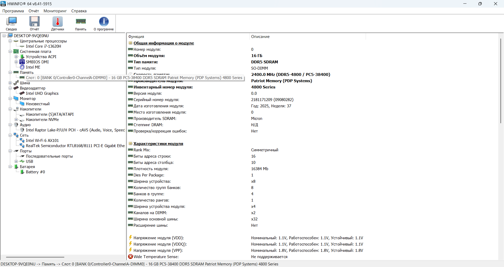
Task: Click the battery icon beside Battery #0
Action: [x=22, y=172]
